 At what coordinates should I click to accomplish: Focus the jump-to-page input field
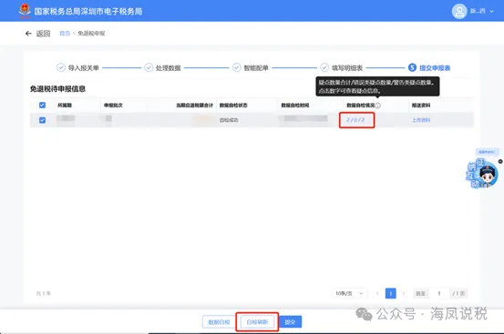439,293
